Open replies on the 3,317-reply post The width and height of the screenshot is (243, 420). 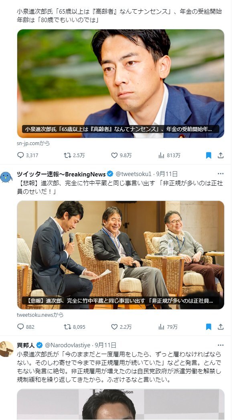(x=28, y=156)
